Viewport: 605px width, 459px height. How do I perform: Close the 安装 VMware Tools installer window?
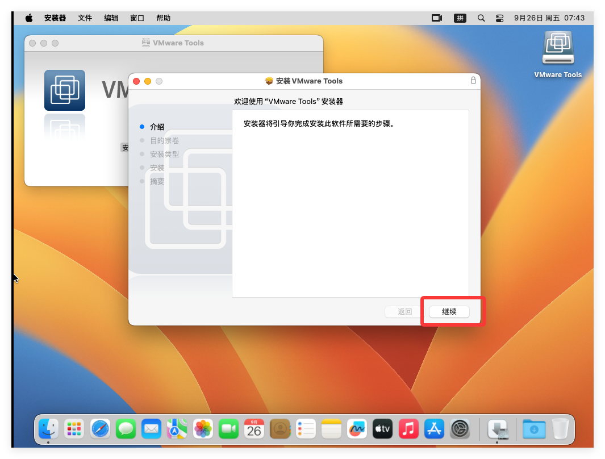click(136, 81)
